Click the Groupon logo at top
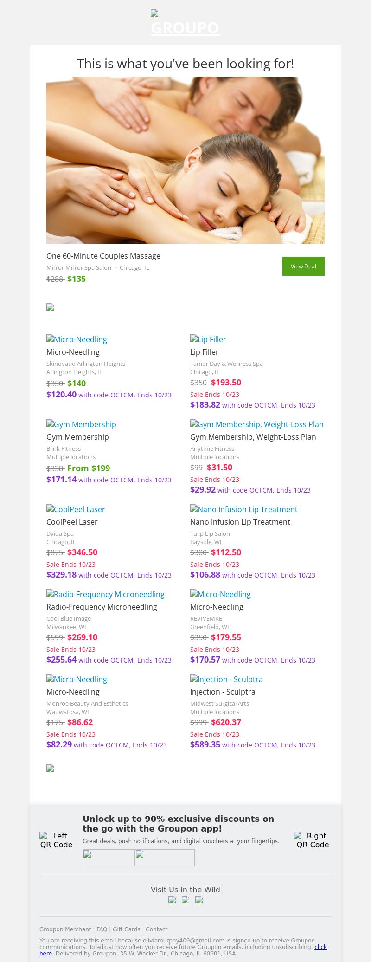371x962 pixels. 185,23
